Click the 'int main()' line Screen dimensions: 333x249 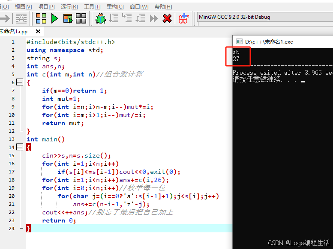46,139
